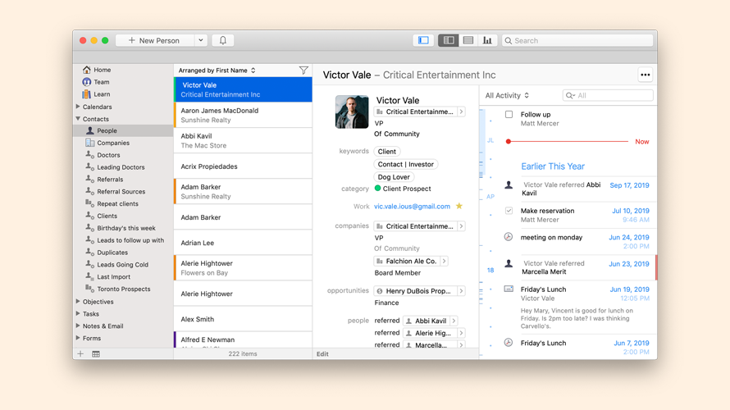Select Acrix Propiedades in list

(243, 166)
